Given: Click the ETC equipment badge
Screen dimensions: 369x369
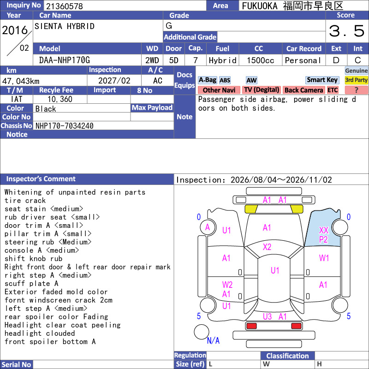Looking at the screenshot, I should [x=333, y=90].
